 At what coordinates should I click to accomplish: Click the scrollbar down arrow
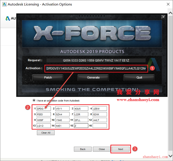tap(170, 156)
